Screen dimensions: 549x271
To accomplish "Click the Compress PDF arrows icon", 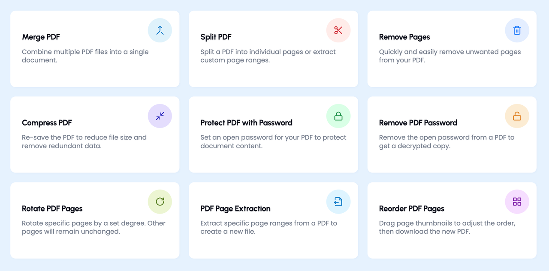I will click(160, 116).
